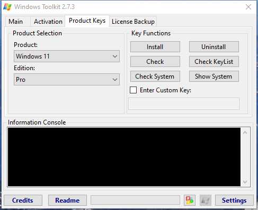The image size is (258, 210).
Task: Open the Activation tab
Action: (48, 22)
